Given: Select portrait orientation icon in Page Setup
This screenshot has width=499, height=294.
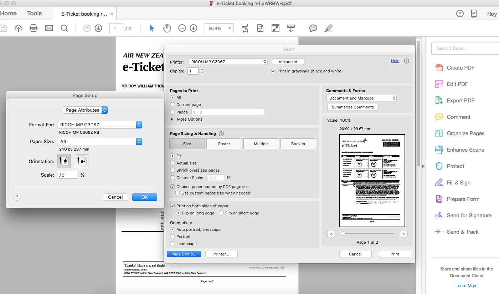Looking at the screenshot, I should coord(64,161).
